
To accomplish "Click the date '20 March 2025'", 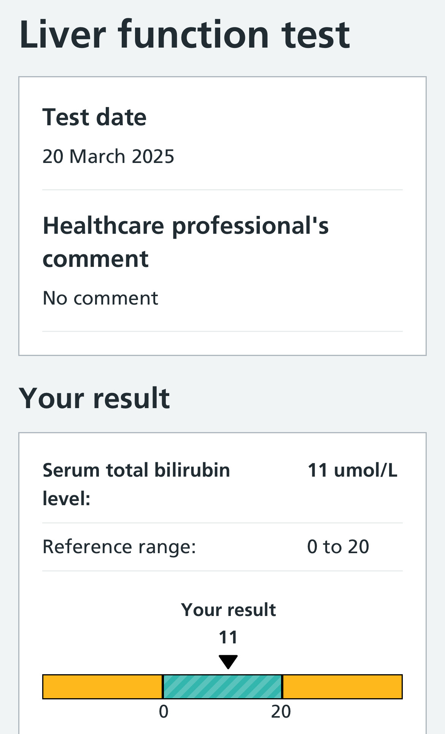I will point(108,156).
